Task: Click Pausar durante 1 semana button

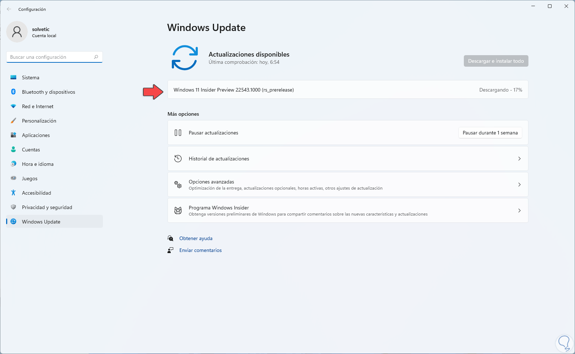Action: (x=490, y=133)
